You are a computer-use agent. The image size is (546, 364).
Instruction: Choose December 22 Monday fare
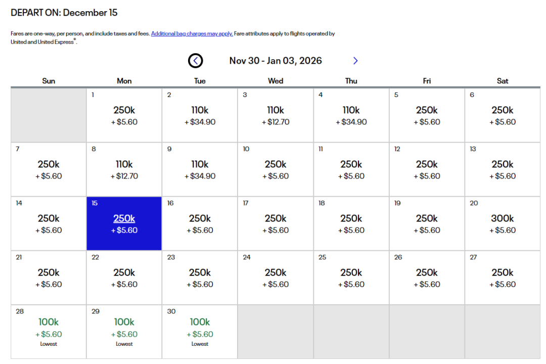[x=124, y=278]
